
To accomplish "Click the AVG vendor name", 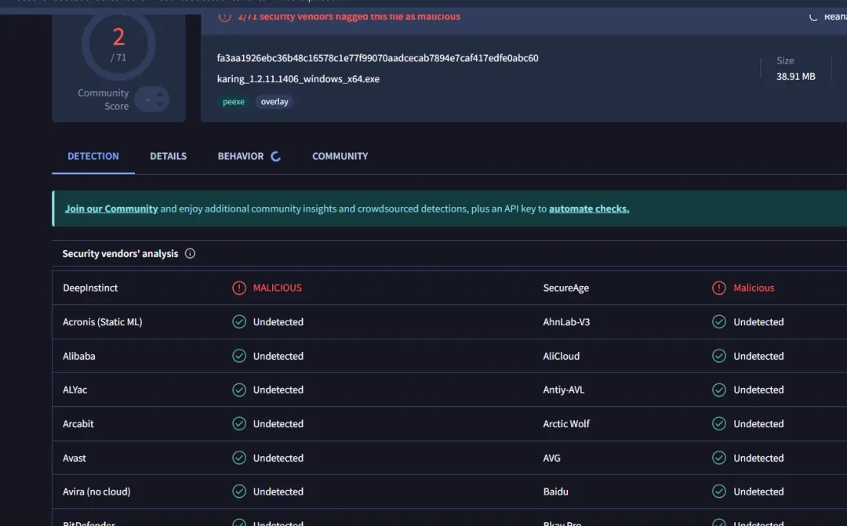I will pos(551,458).
